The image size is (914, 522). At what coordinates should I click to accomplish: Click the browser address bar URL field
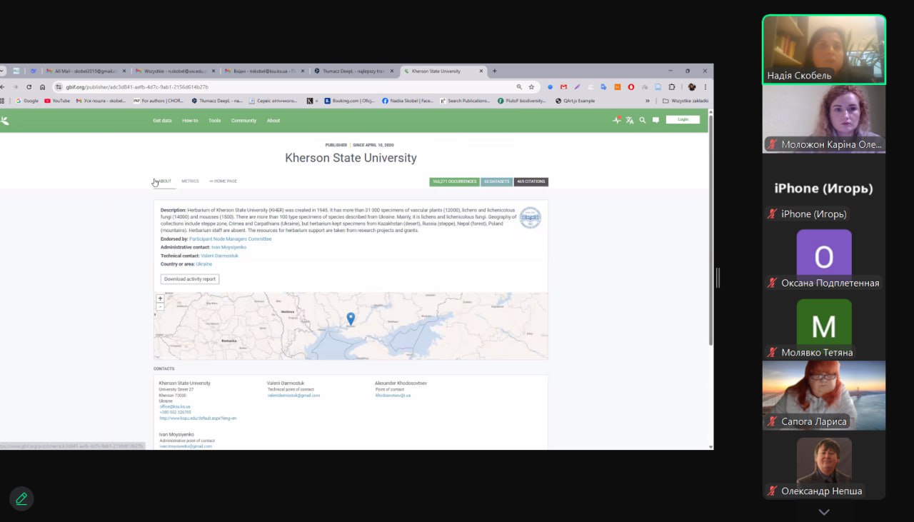pos(286,87)
